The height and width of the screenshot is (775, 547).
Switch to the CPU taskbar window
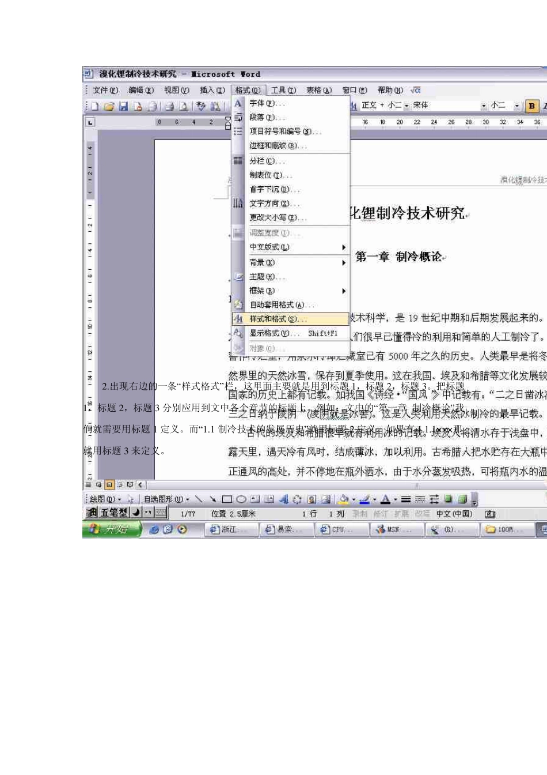point(341,529)
